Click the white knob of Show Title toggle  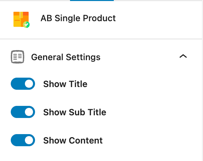pyautogui.click(x=29, y=84)
